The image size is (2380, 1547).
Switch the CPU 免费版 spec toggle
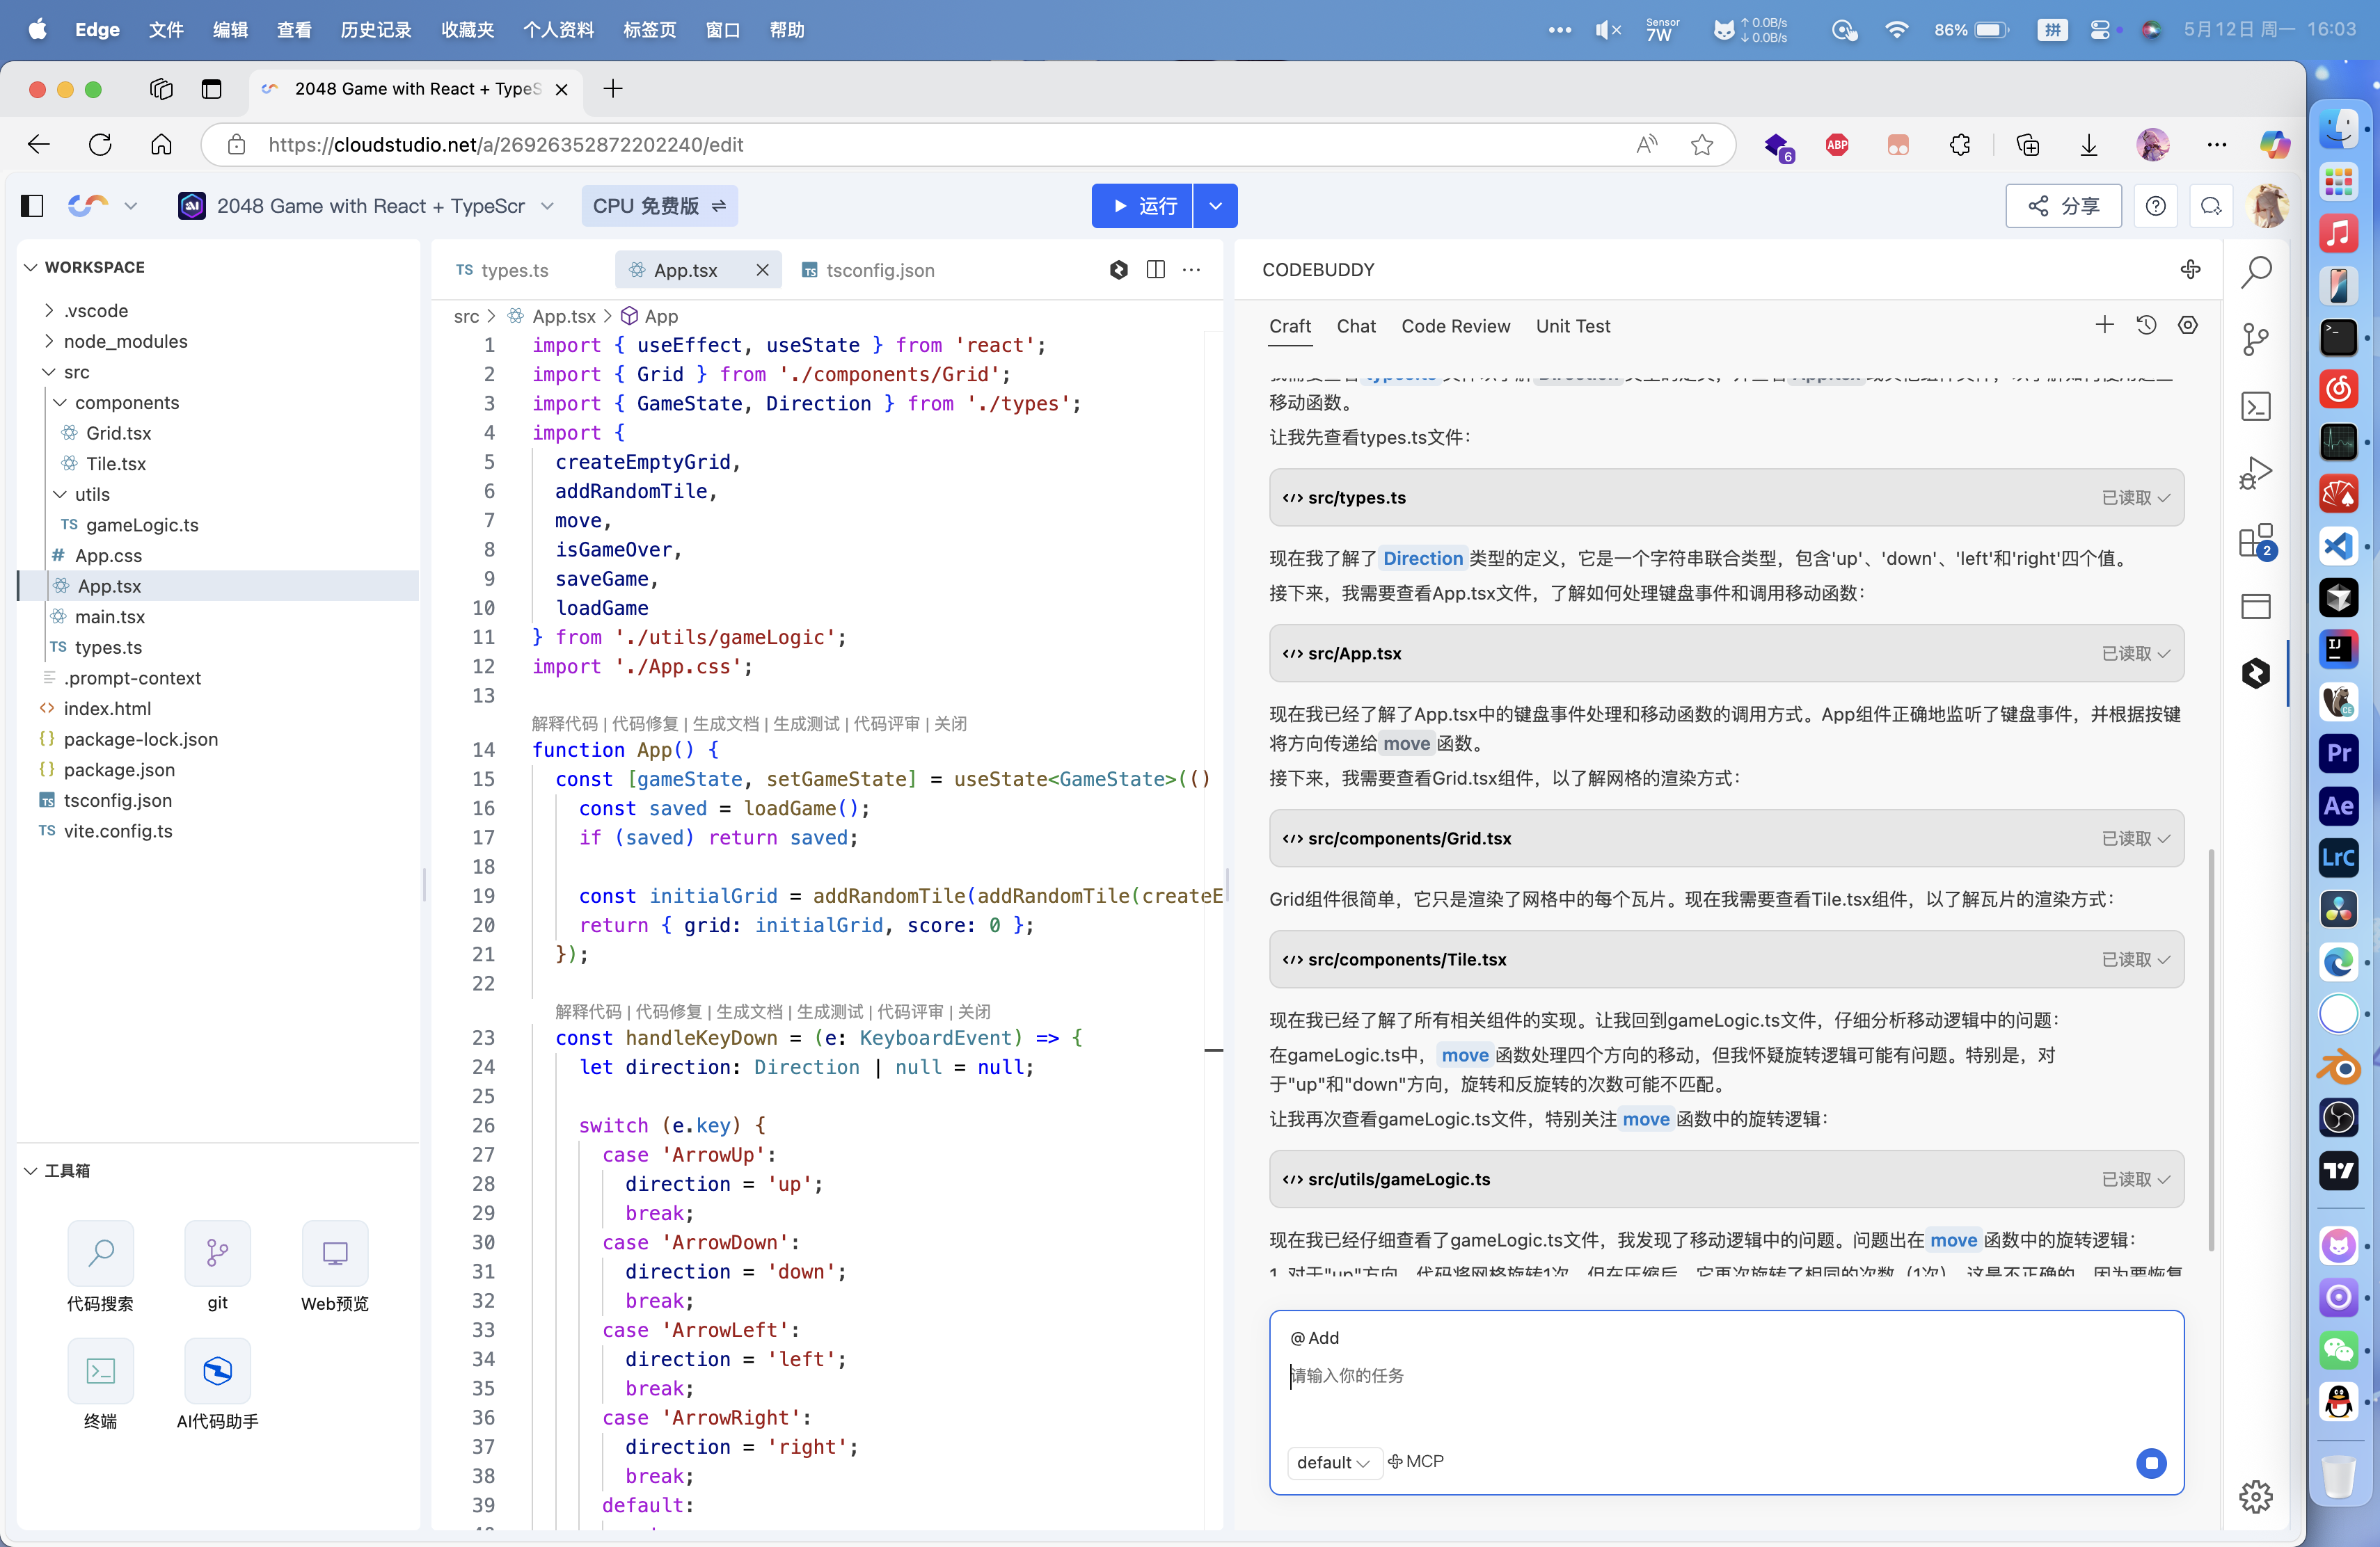[659, 206]
